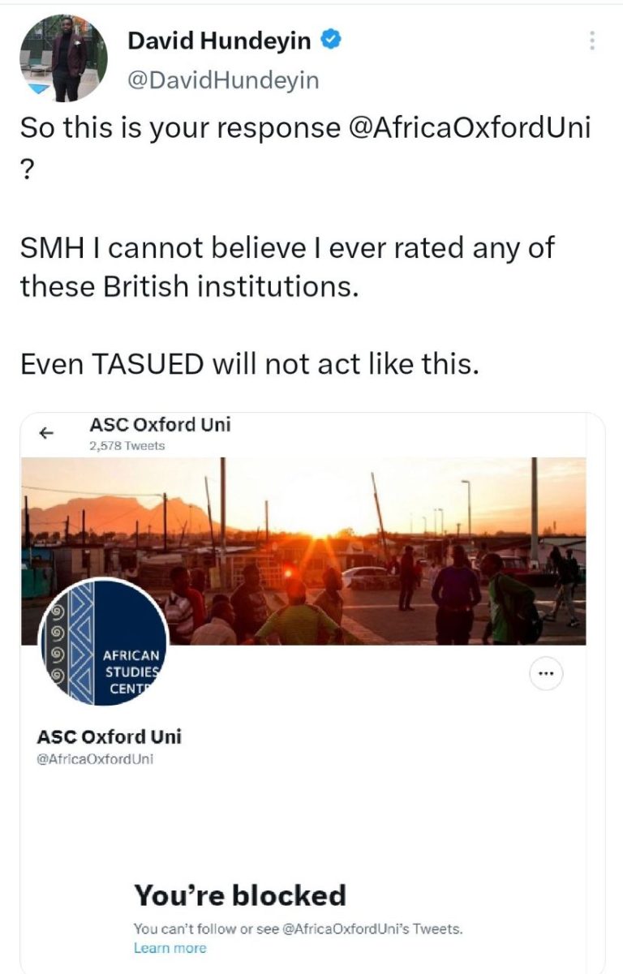Click the You're blocked heading
623x974 pixels.
pyautogui.click(x=239, y=895)
